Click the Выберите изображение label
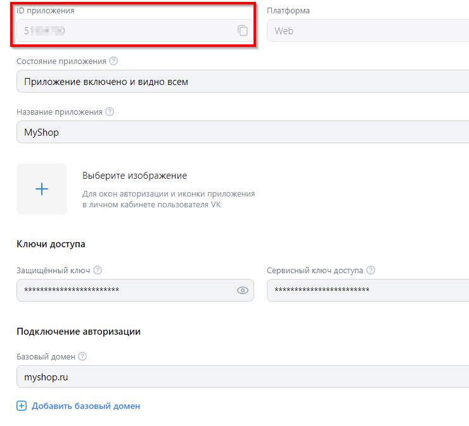 (x=134, y=176)
